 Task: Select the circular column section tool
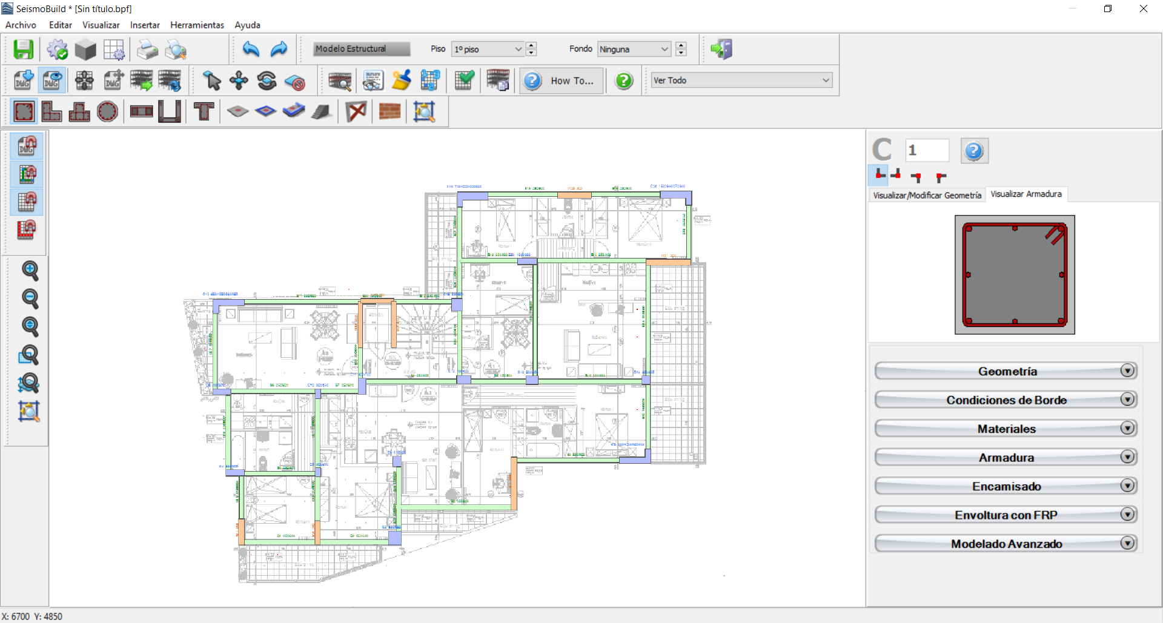[107, 111]
